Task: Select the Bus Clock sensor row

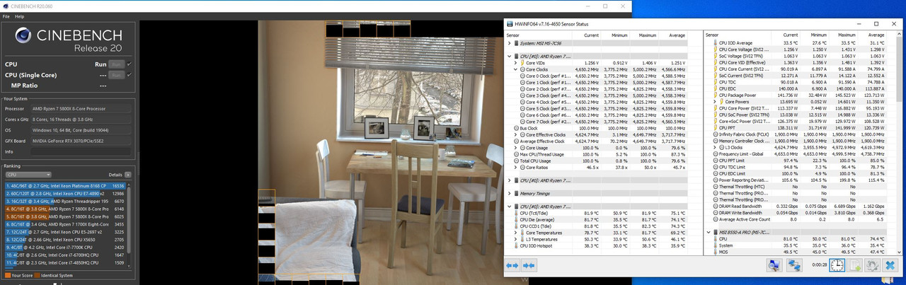Action: click(600, 127)
